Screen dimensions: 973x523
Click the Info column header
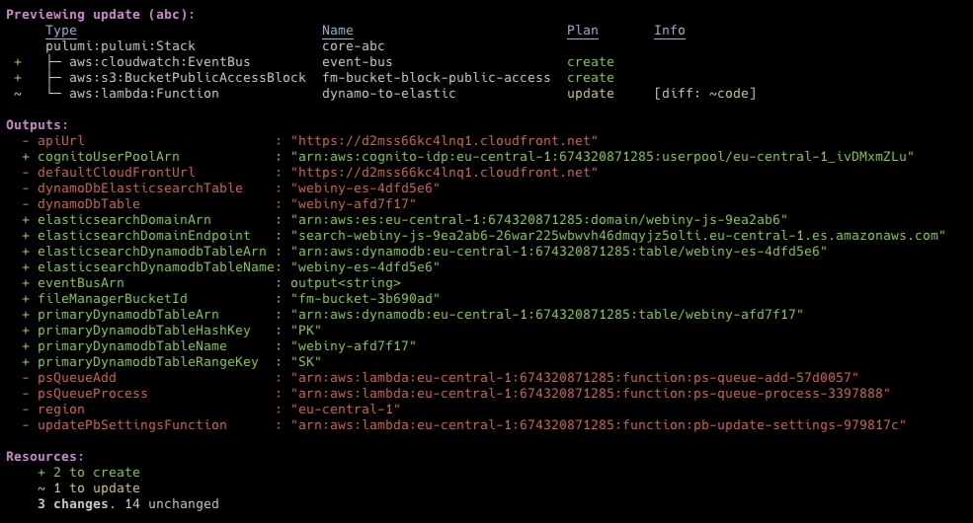pos(670,31)
